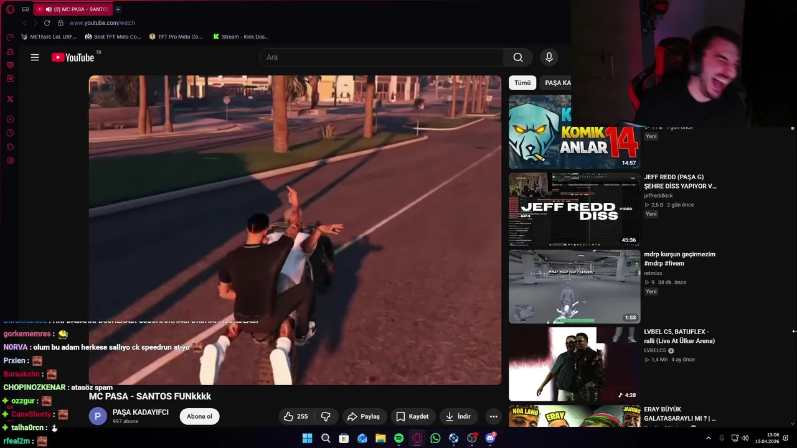Open WhatsApp from the taskbar
797x448 pixels.
[435, 438]
